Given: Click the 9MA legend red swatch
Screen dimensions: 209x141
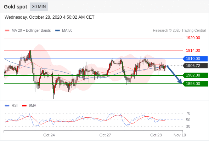Looking at the screenshot, I should 24,106.
